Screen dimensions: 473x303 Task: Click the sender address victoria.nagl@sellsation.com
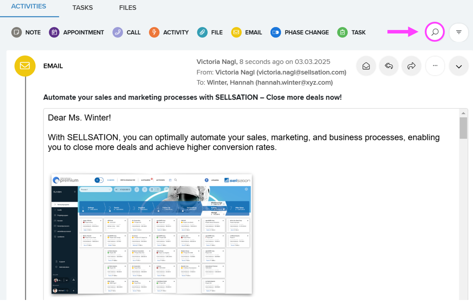tap(301, 73)
